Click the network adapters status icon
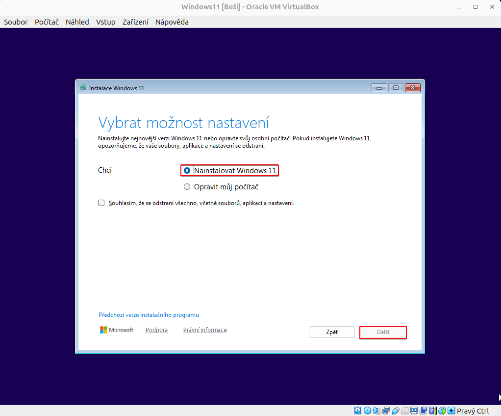501x416 pixels. coord(385,410)
